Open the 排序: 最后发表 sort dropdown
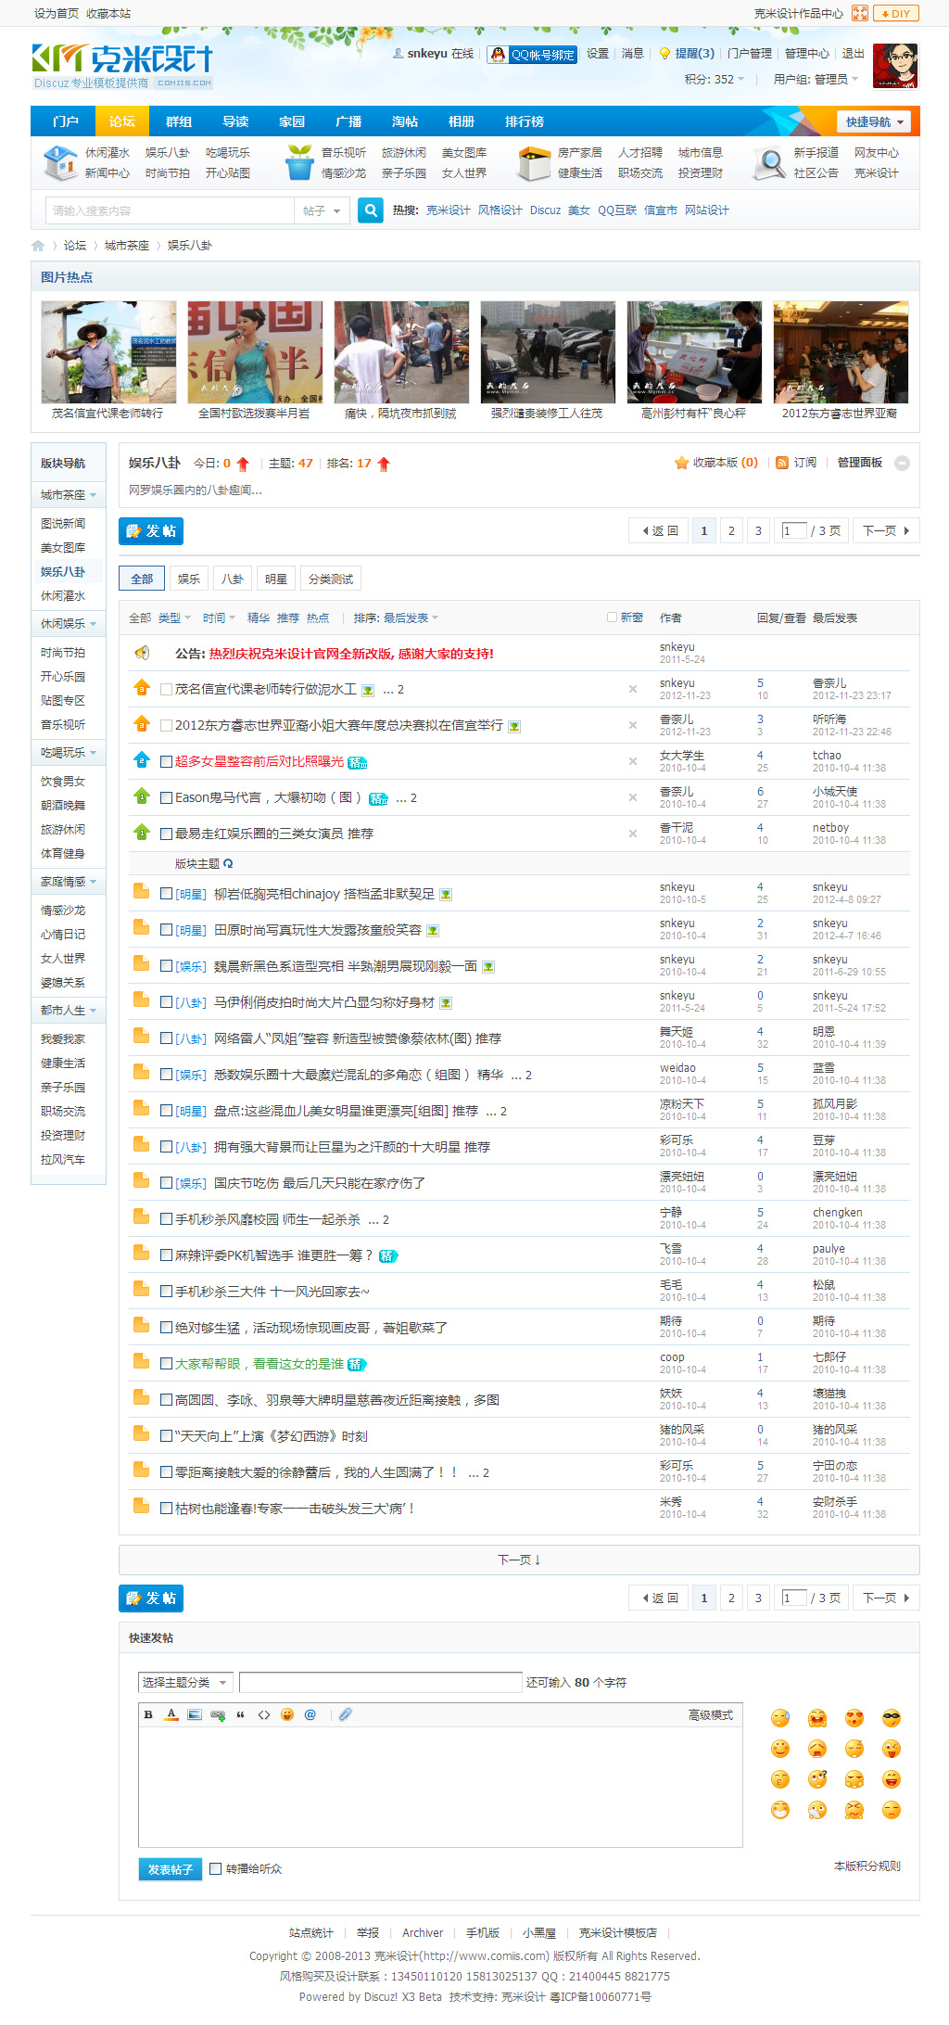The width and height of the screenshot is (949, 2025). pos(396,618)
